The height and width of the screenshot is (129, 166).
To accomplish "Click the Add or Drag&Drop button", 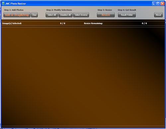I will click(x=17, y=15).
